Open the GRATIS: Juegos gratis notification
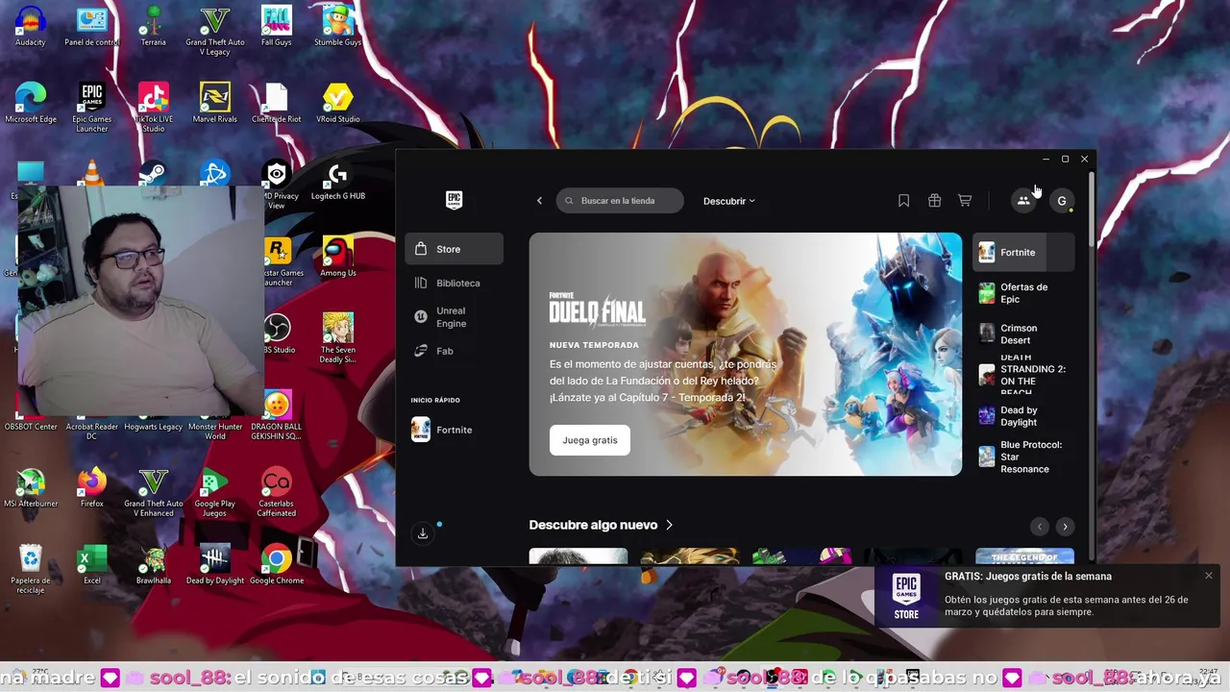Screen dimensions: 1230x692 click(x=1047, y=595)
